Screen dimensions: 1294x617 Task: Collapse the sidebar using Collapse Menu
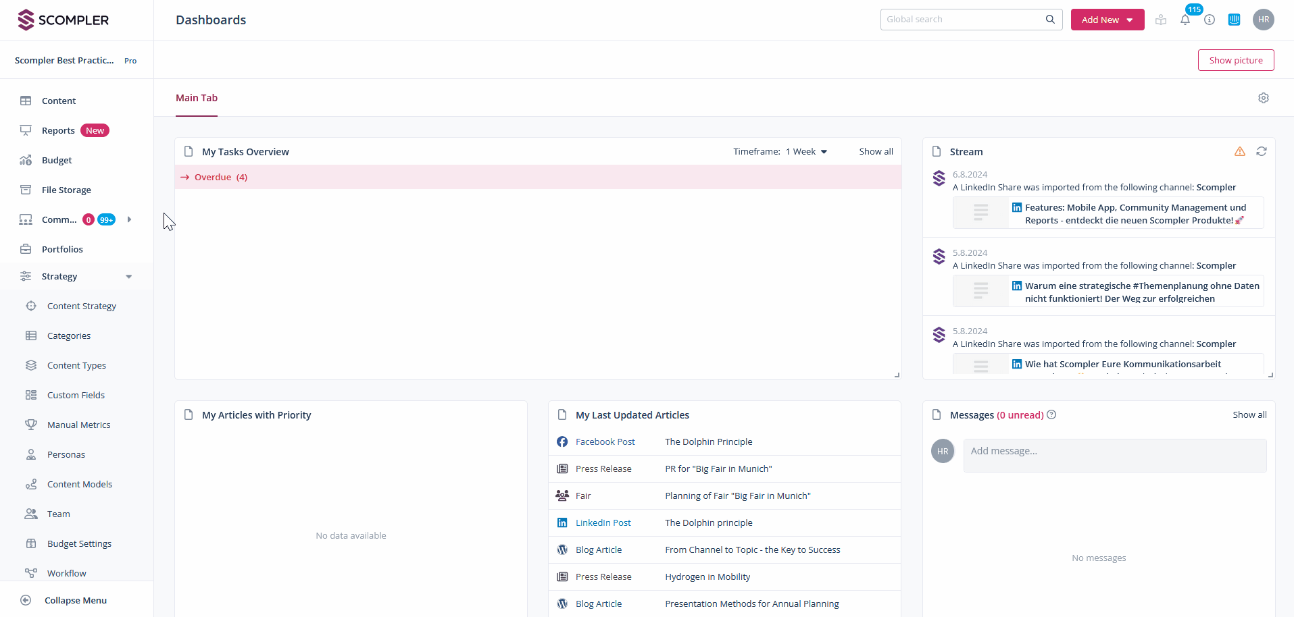(x=75, y=601)
